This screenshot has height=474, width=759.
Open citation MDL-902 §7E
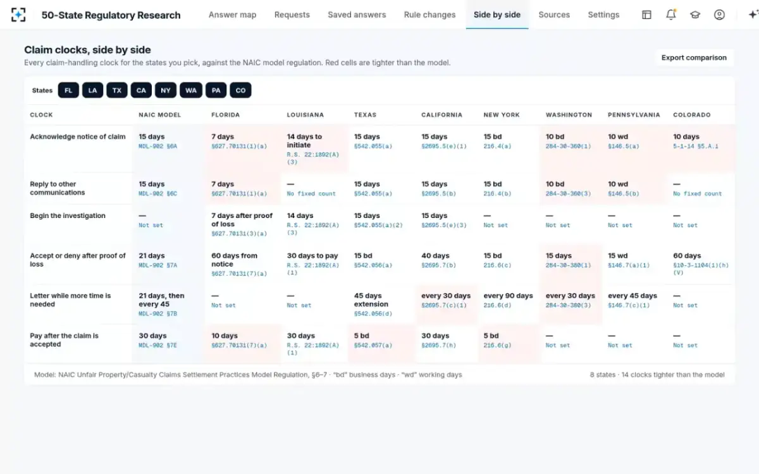[158, 345]
